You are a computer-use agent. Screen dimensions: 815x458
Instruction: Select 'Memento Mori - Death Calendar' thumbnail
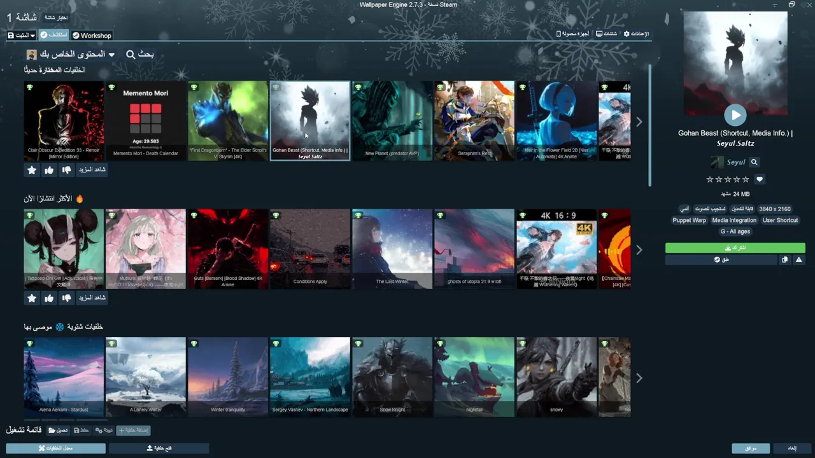point(146,121)
